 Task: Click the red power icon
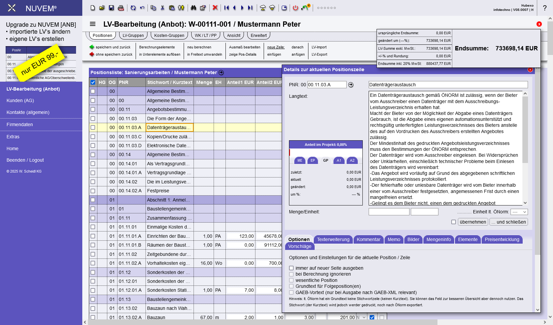click(296, 8)
